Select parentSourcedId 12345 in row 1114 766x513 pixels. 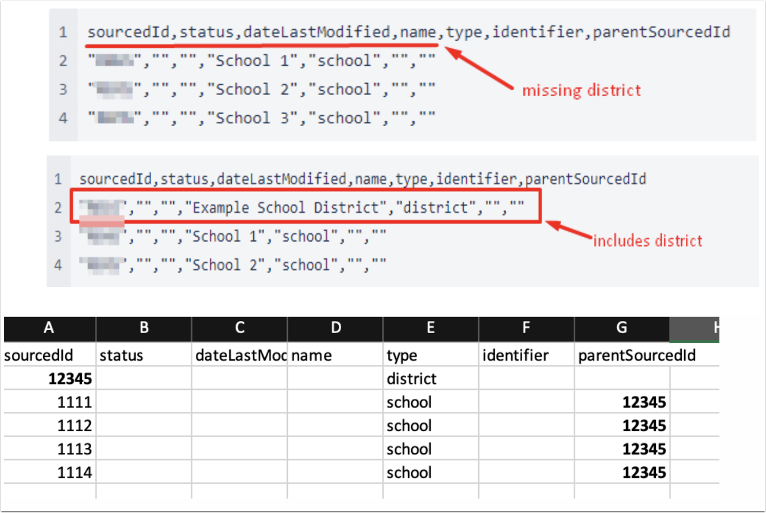click(x=622, y=472)
